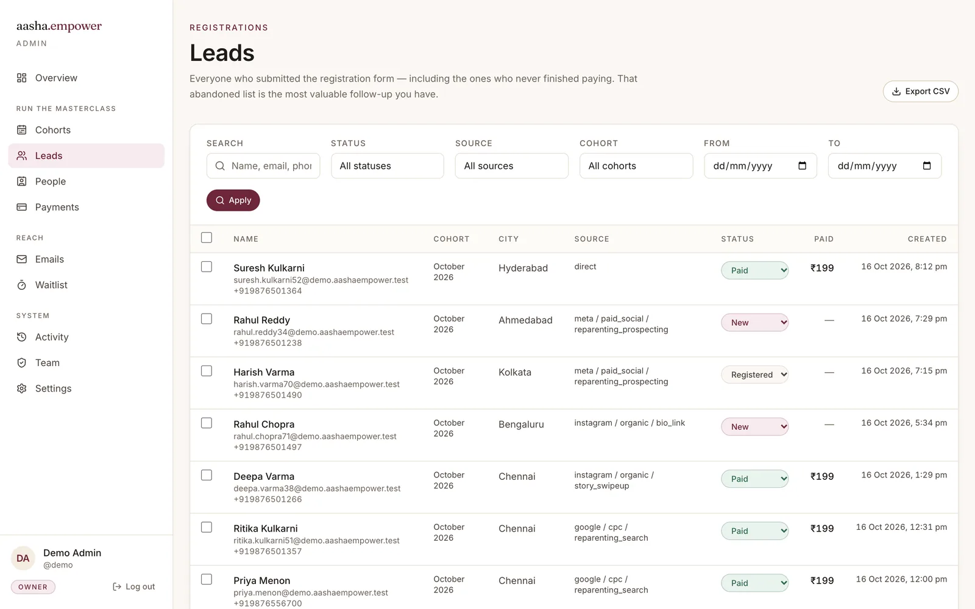Open the From date calendar picker icon

pos(803,166)
